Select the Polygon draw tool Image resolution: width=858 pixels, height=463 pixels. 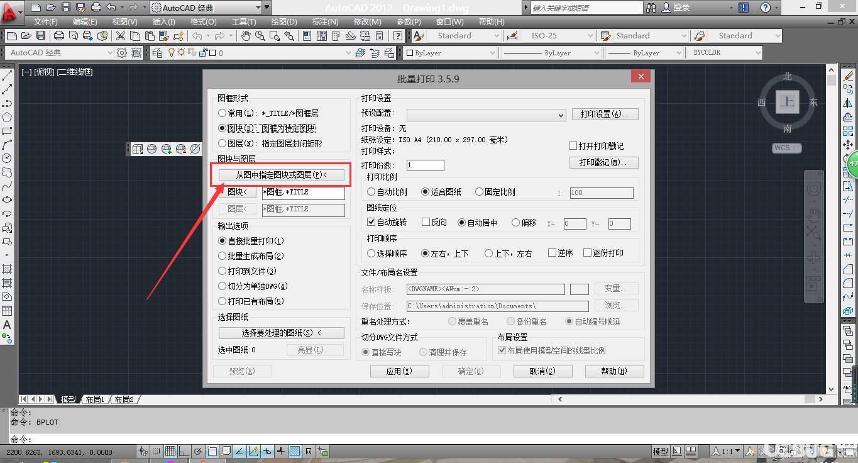tap(7, 117)
